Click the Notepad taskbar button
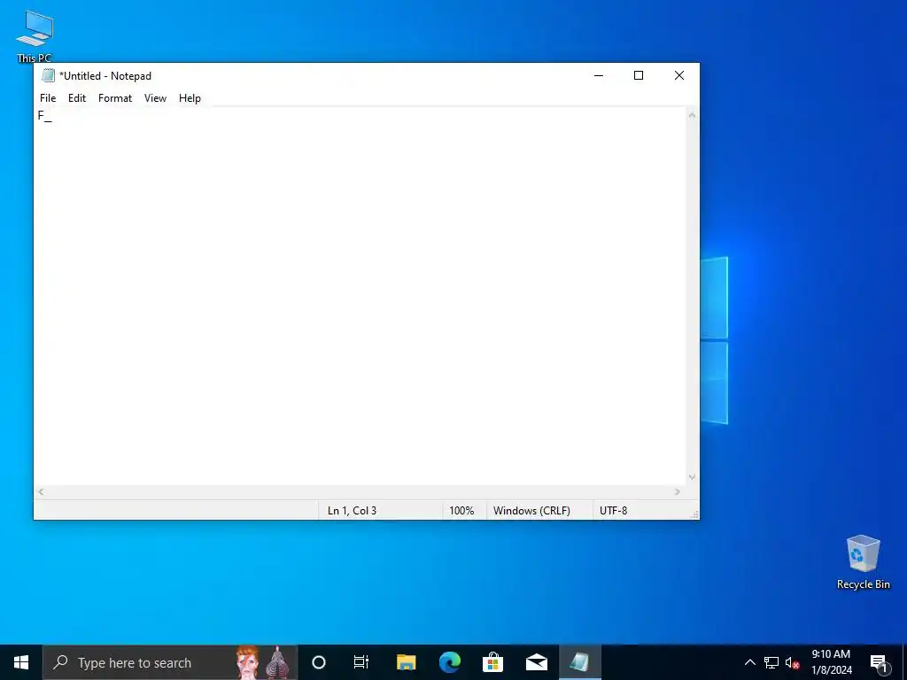Screen dimensions: 907x680 click(580, 662)
